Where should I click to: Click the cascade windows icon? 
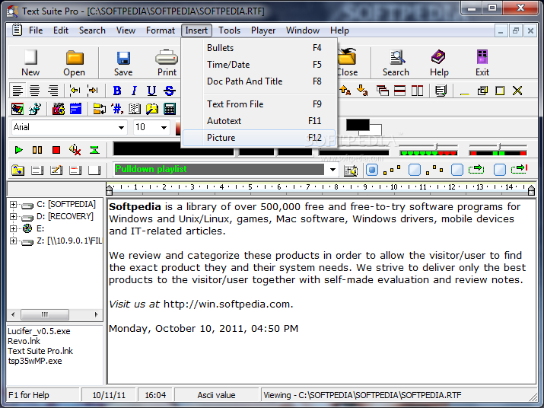click(x=383, y=91)
